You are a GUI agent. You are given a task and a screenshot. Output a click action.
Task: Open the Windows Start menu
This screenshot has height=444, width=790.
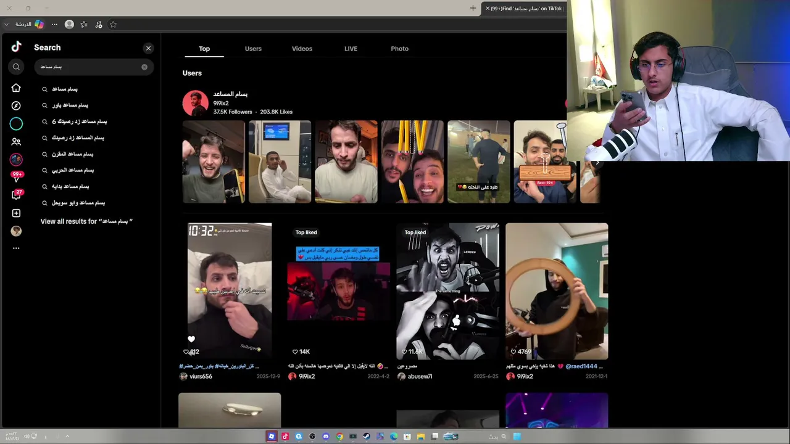click(517, 437)
